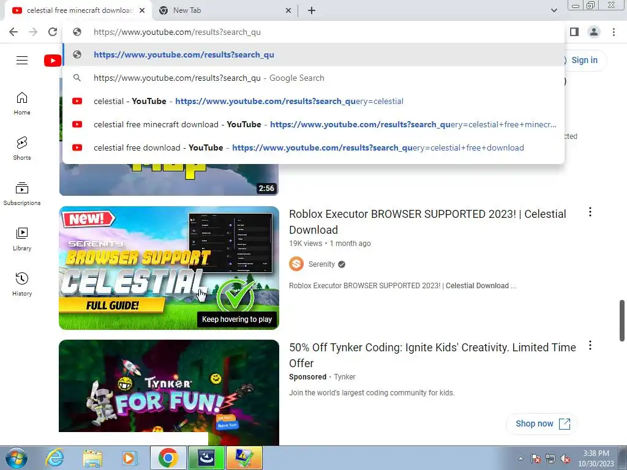Toggle Chrome side panel icon
This screenshot has height=470, width=627.
(x=574, y=32)
